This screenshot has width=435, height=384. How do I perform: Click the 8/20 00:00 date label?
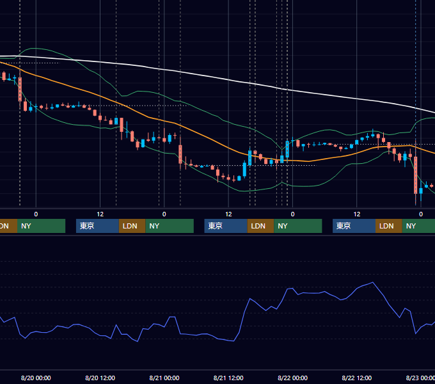coord(36,378)
